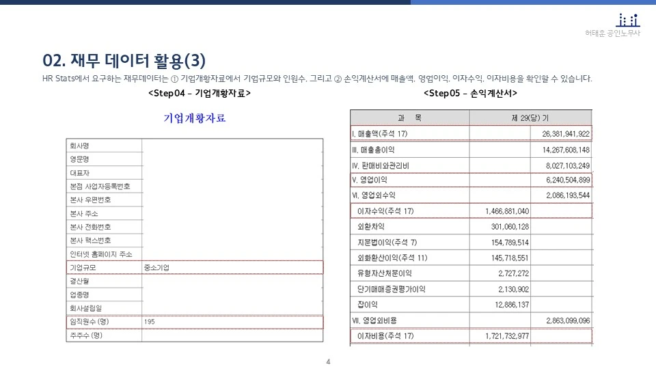This screenshot has width=656, height=369.
Task: Click the interest expense value 1,721,732,977
Action: point(507,336)
